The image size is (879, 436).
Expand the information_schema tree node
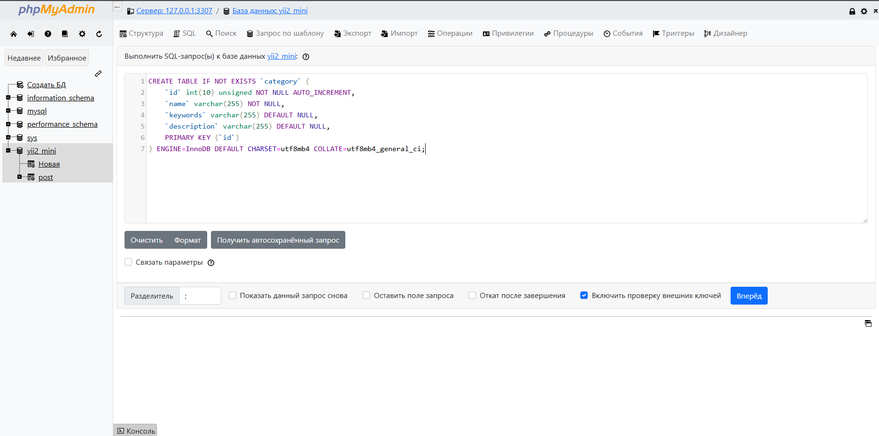coord(8,98)
